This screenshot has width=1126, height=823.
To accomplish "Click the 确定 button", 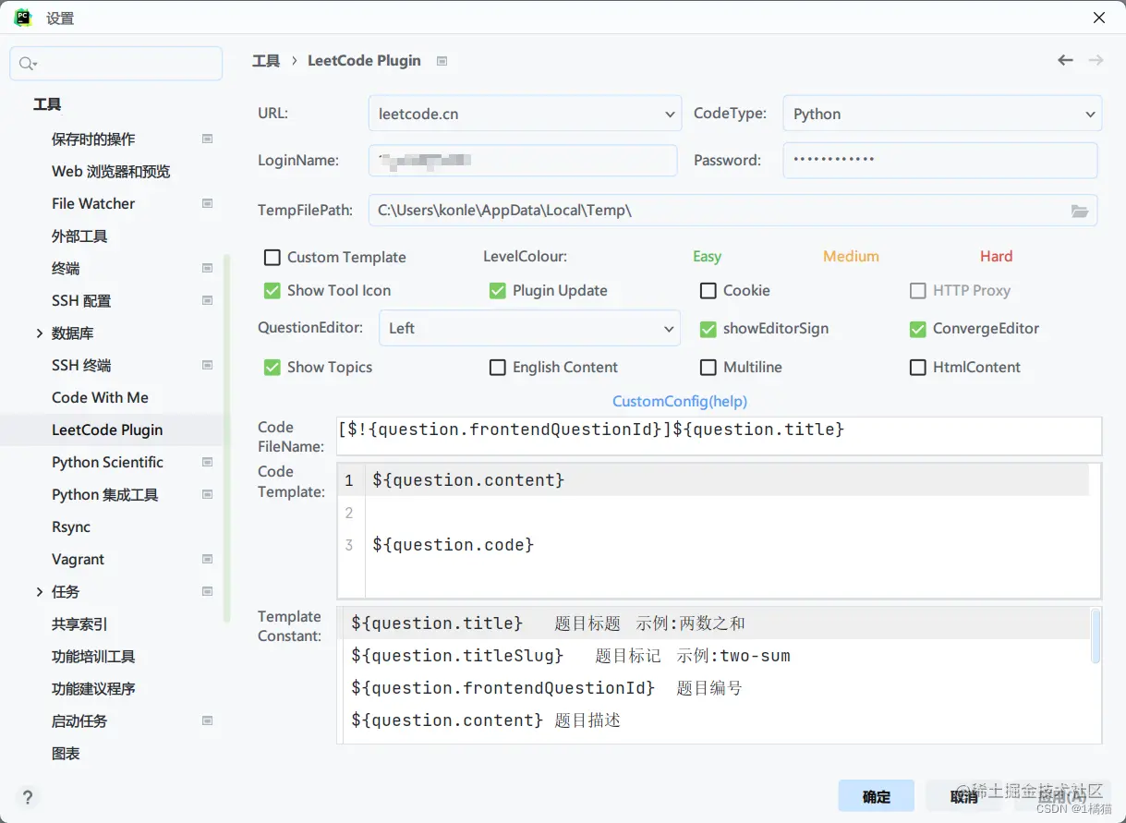I will [877, 796].
